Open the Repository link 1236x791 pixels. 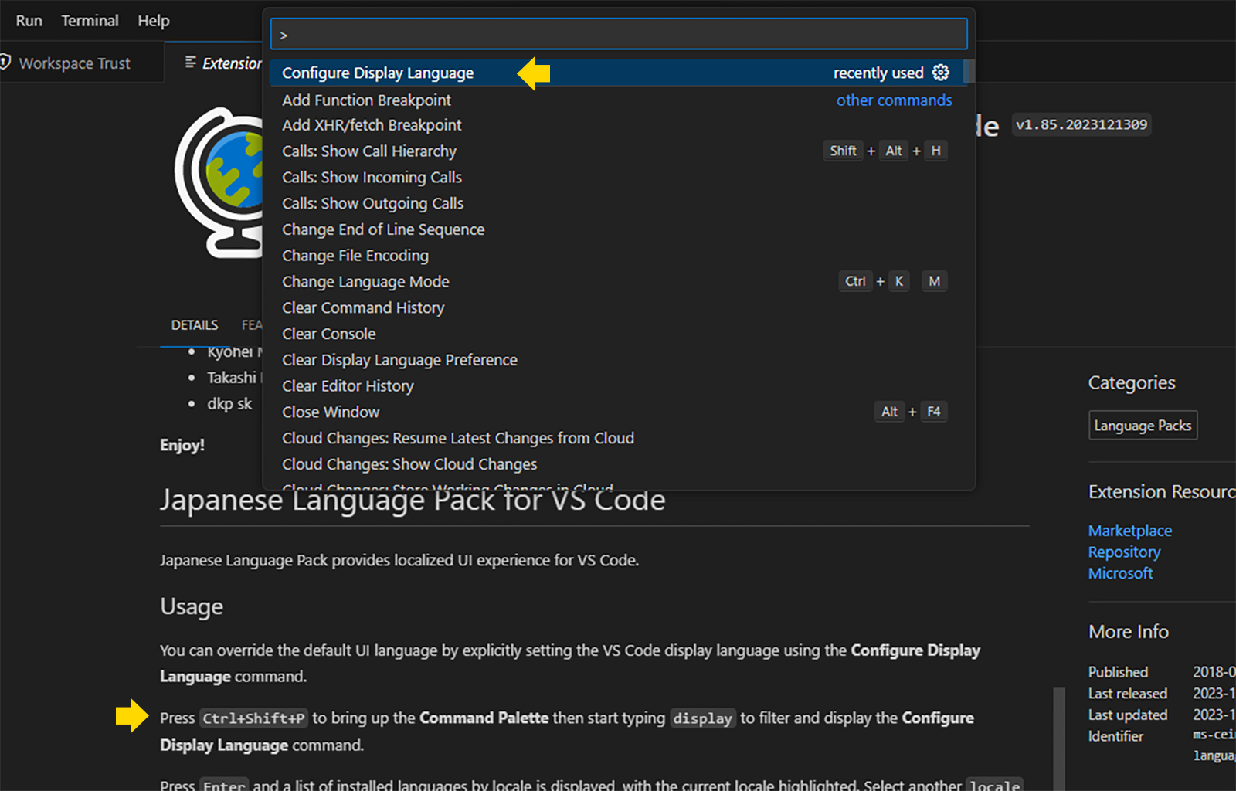pyautogui.click(x=1124, y=552)
